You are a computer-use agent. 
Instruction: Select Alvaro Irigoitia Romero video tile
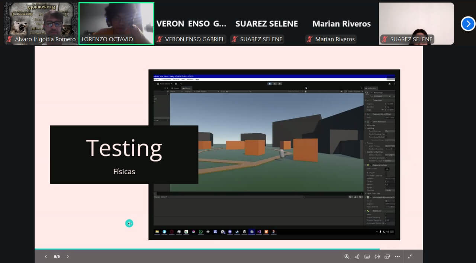coord(41,23)
